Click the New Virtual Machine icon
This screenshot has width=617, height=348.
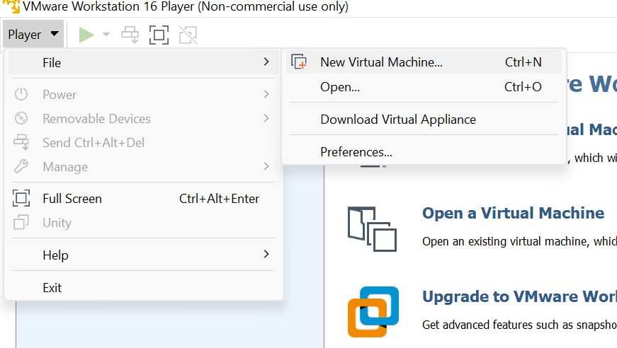[299, 62]
